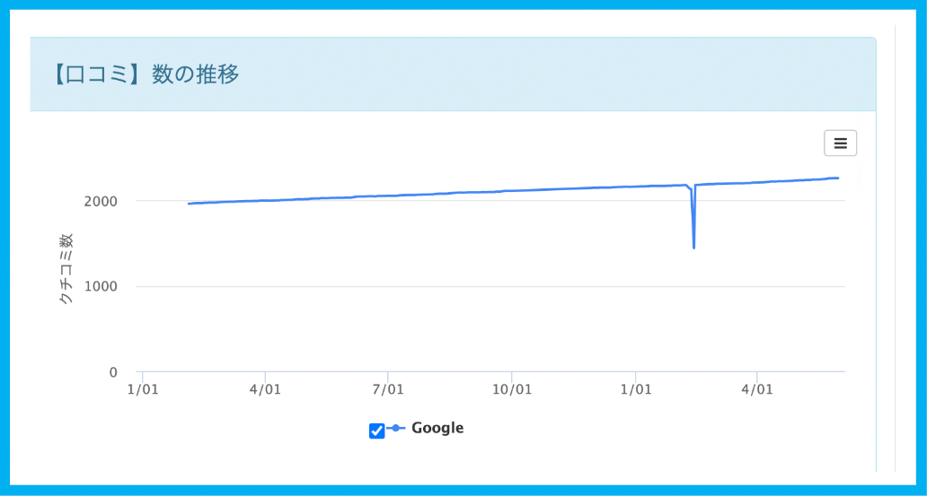This screenshot has width=927, height=496.
Task: Click the 2000 y-axis label
Action: pyautogui.click(x=102, y=201)
